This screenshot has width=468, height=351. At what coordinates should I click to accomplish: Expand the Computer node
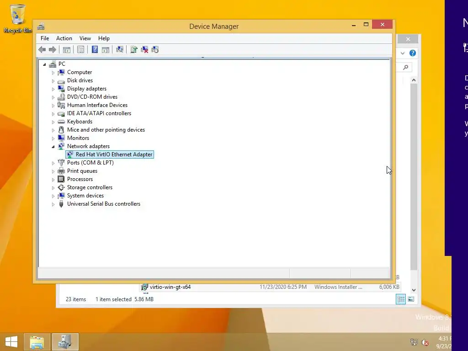point(53,73)
